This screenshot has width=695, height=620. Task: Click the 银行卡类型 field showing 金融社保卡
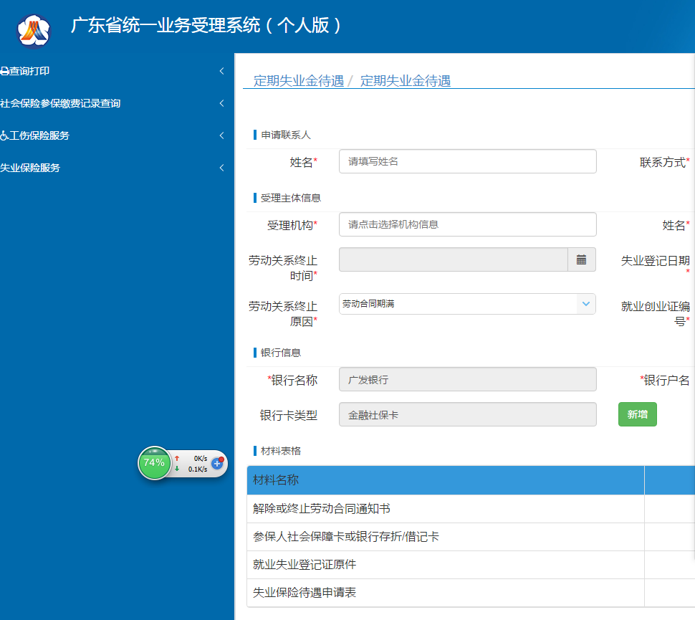point(467,414)
